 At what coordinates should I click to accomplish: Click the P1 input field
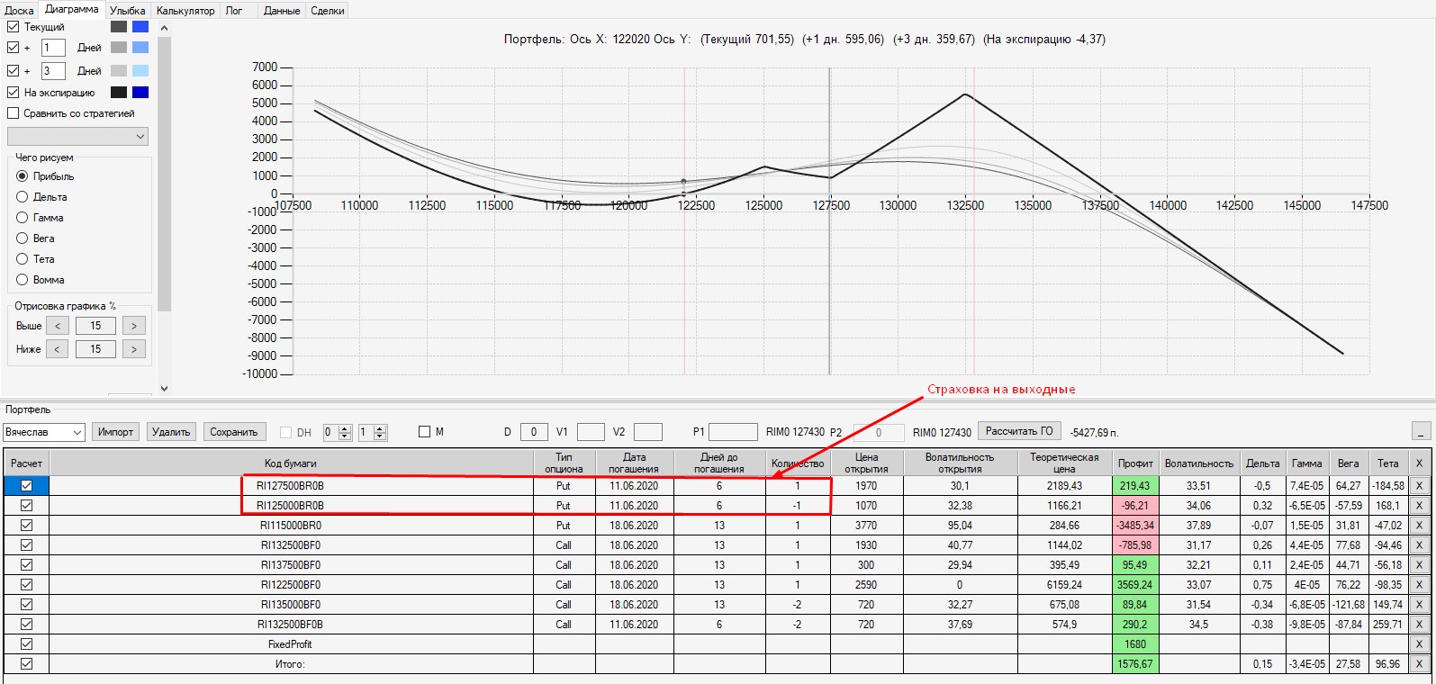[733, 432]
